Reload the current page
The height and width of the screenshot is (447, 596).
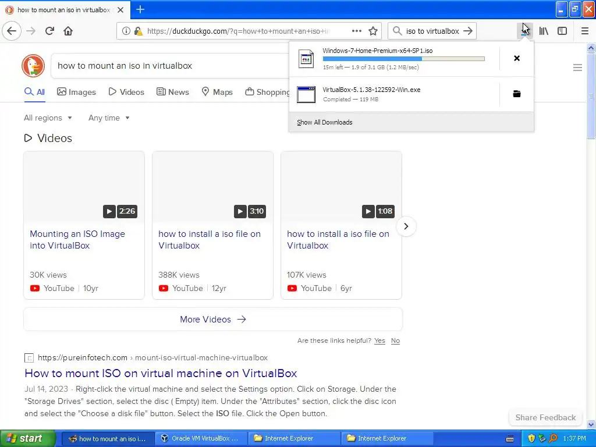(x=49, y=31)
